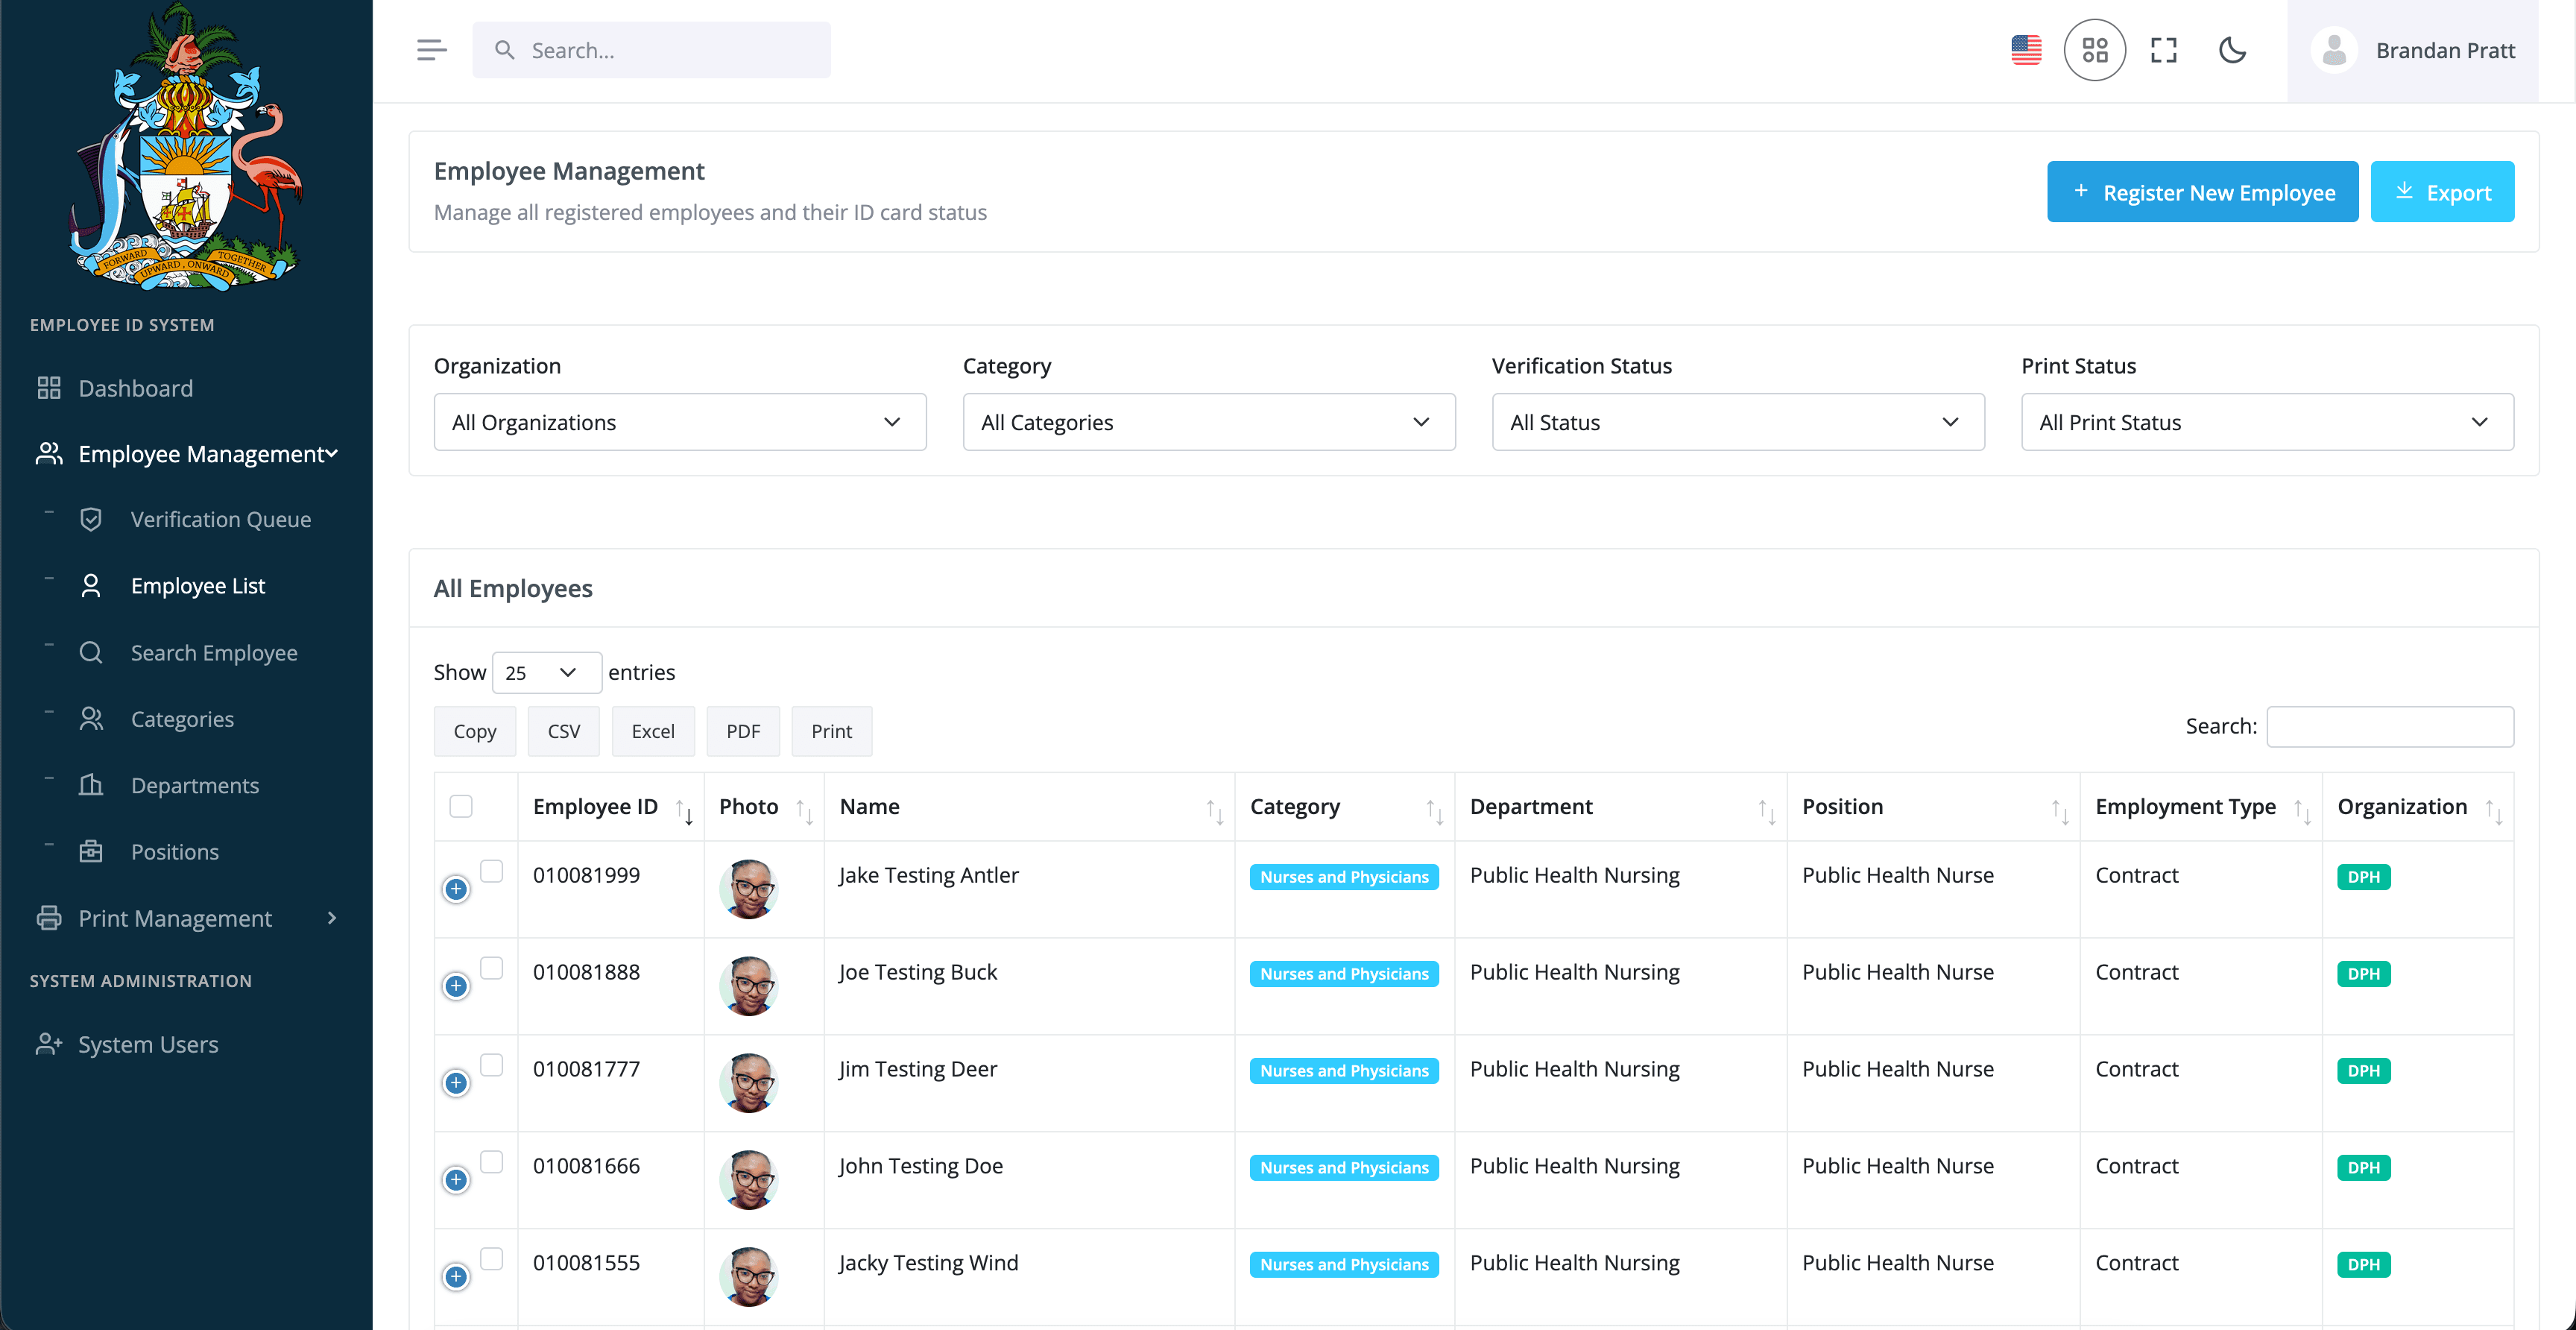Screen dimensions: 2576x1330
Task: Toggle fullscreen using the expand icon
Action: click(x=2163, y=50)
